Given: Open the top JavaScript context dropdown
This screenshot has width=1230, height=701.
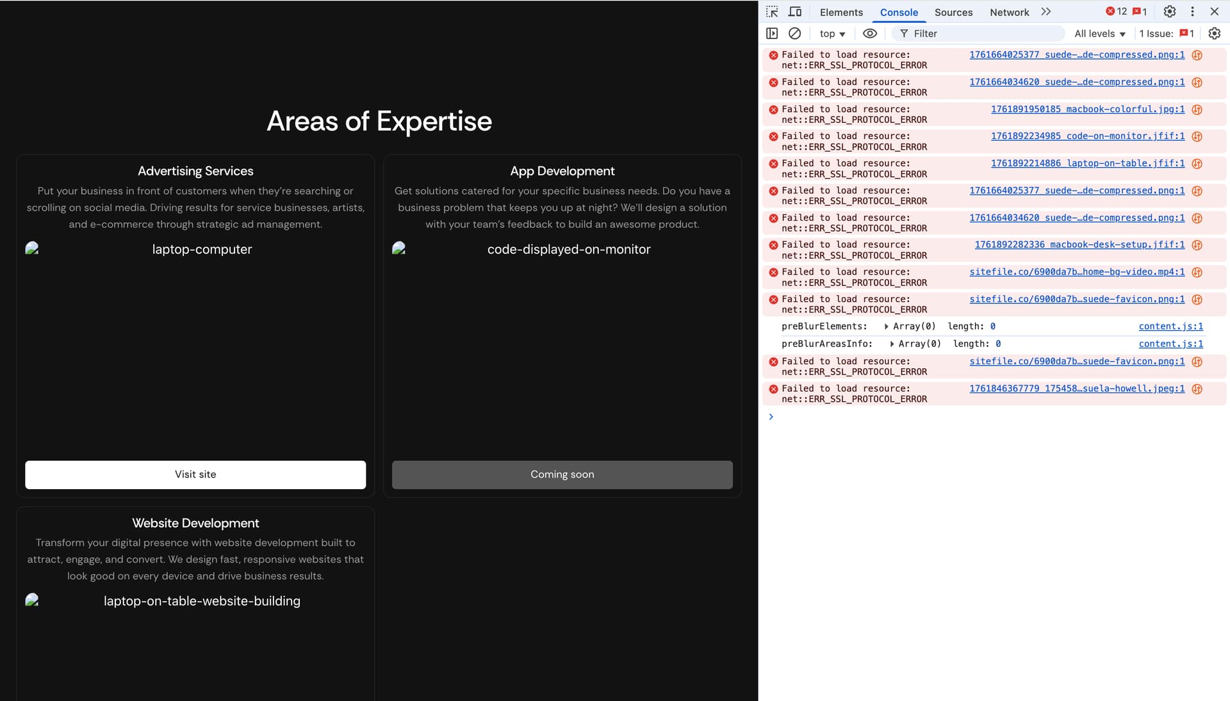Looking at the screenshot, I should (832, 33).
